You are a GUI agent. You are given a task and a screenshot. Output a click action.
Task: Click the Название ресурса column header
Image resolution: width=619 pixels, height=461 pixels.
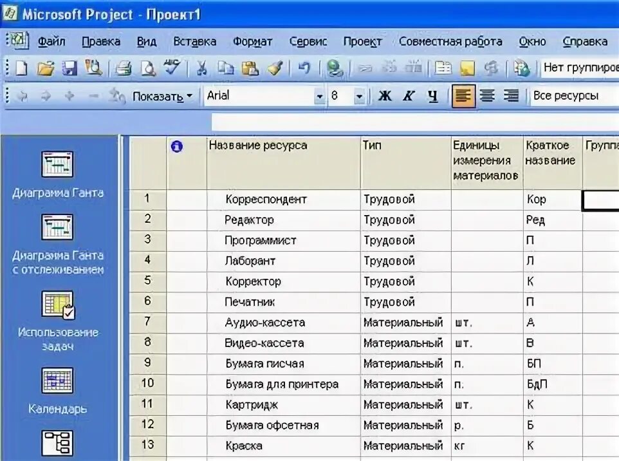tap(284, 163)
